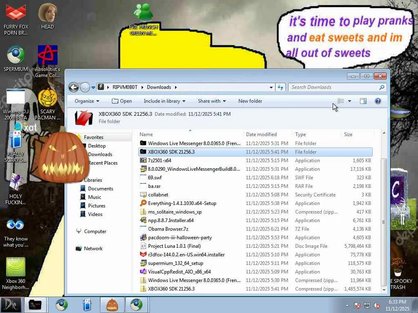Launch SPERMIUM browser desktop shortcut
Screen dimensions: 418x313
(16, 59)
